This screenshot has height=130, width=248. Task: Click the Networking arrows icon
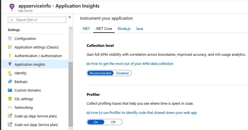[x=10, y=107]
